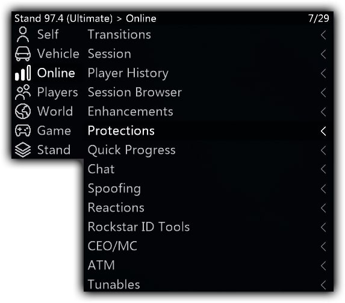Screen dimensions: 345x303
Task: Click the World globe icon
Action: [23, 111]
